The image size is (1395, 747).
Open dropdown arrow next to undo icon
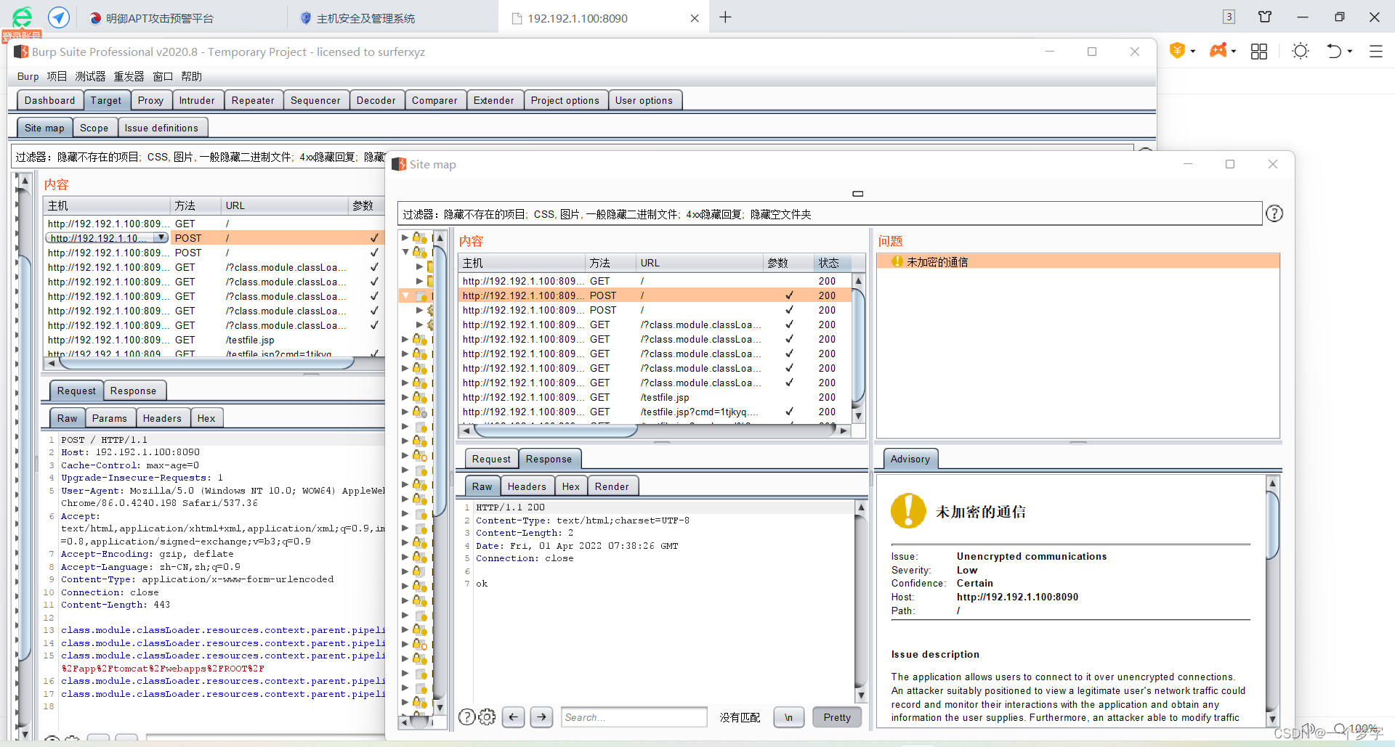tap(1350, 52)
